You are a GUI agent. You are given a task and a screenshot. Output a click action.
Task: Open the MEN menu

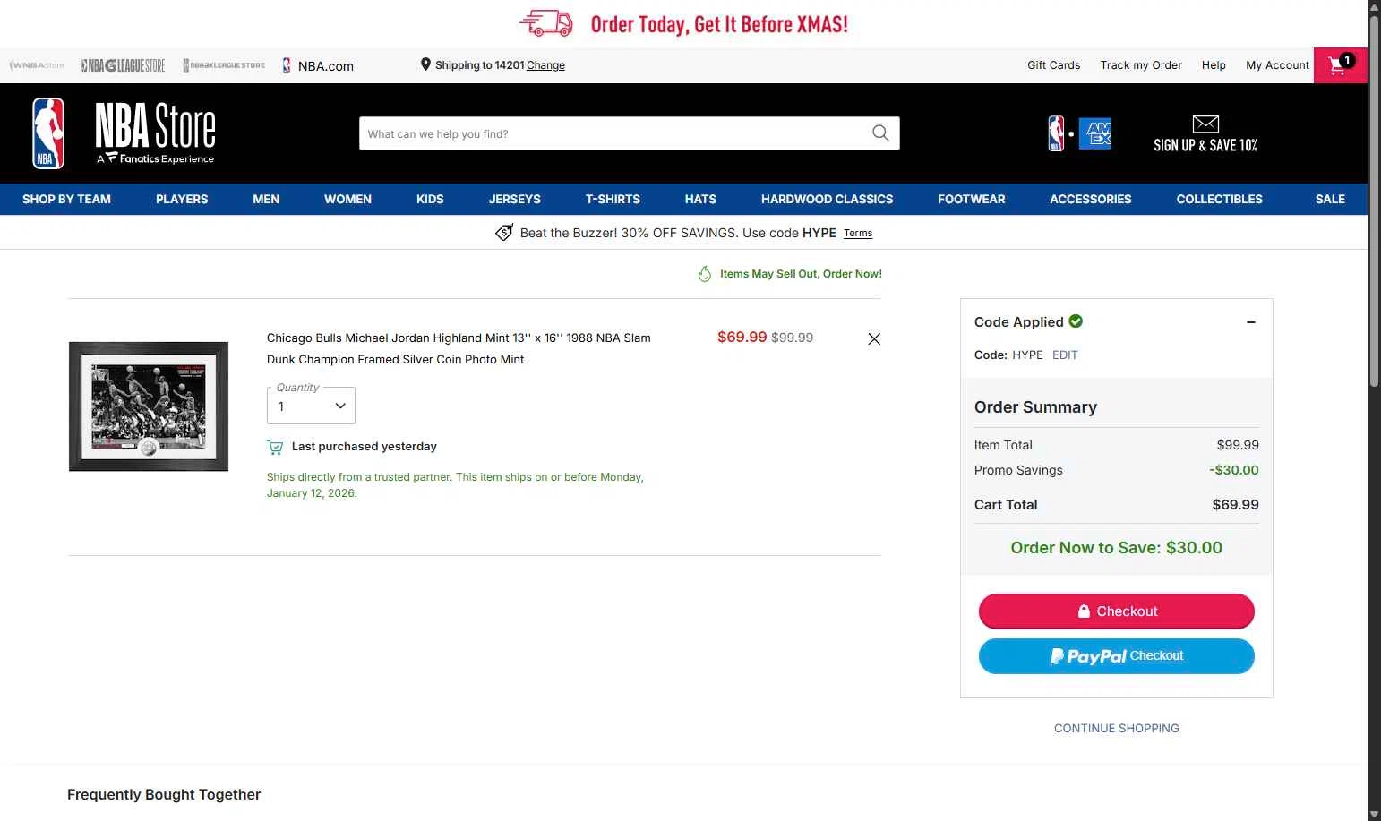pos(266,199)
